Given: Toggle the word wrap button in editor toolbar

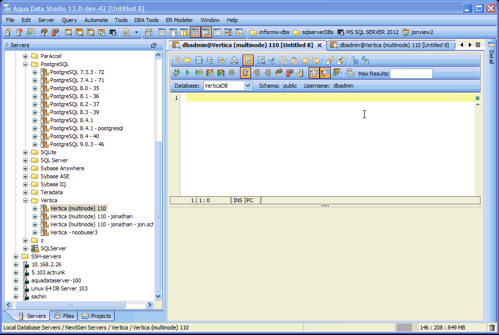Looking at the screenshot, I should 248,60.
